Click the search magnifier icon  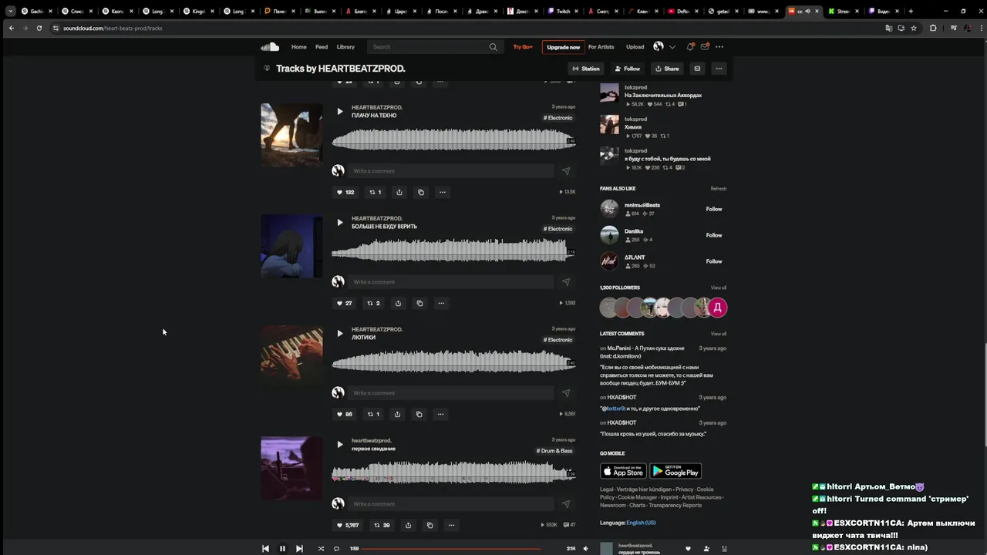[493, 47]
